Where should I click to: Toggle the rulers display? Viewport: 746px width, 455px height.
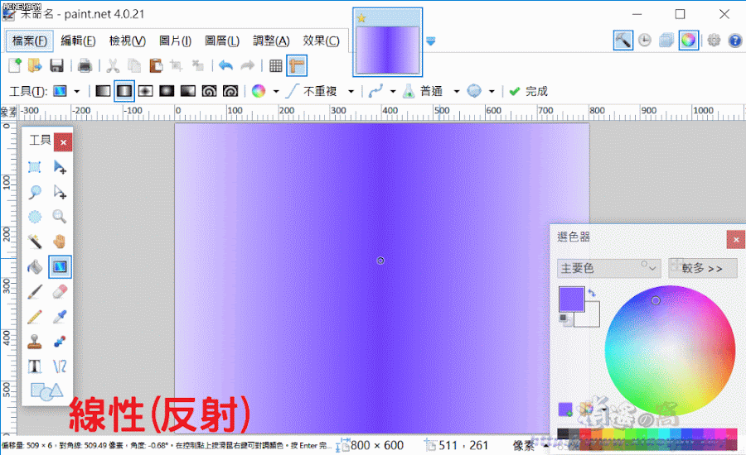[x=297, y=65]
